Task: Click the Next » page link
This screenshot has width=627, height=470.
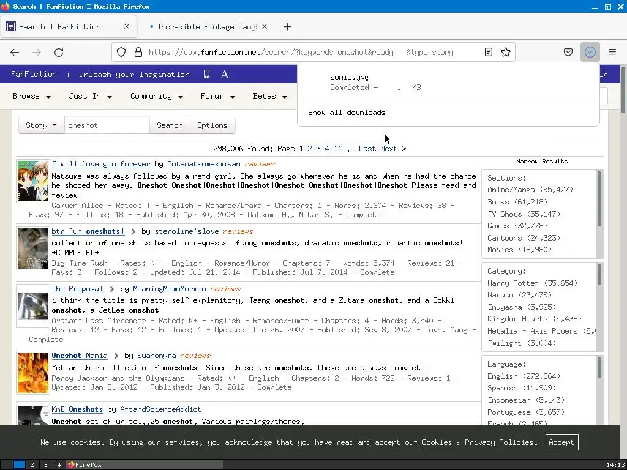Action: click(393, 149)
